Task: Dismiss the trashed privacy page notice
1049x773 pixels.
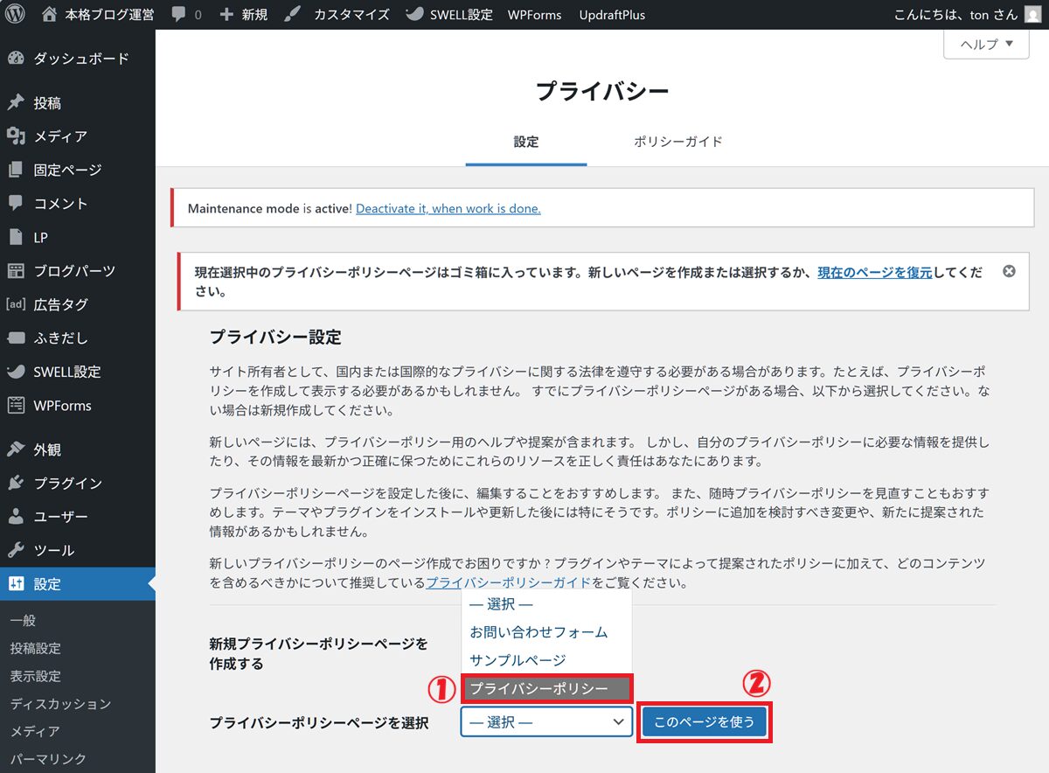Action: (1009, 272)
